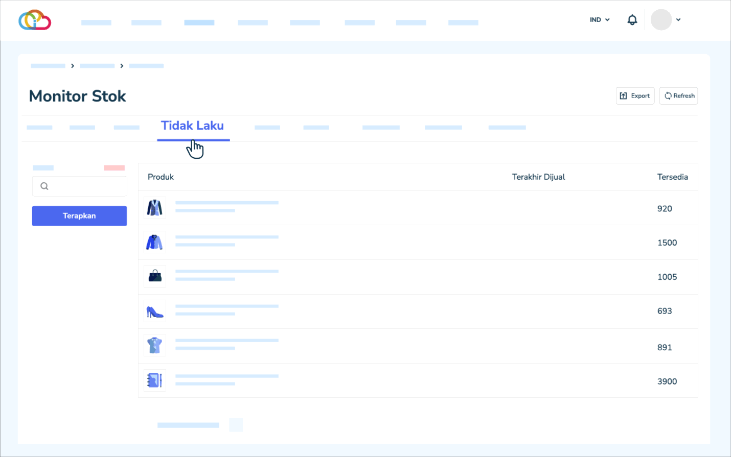Open the user avatar dropdown arrow
This screenshot has height=457, width=731.
point(678,20)
